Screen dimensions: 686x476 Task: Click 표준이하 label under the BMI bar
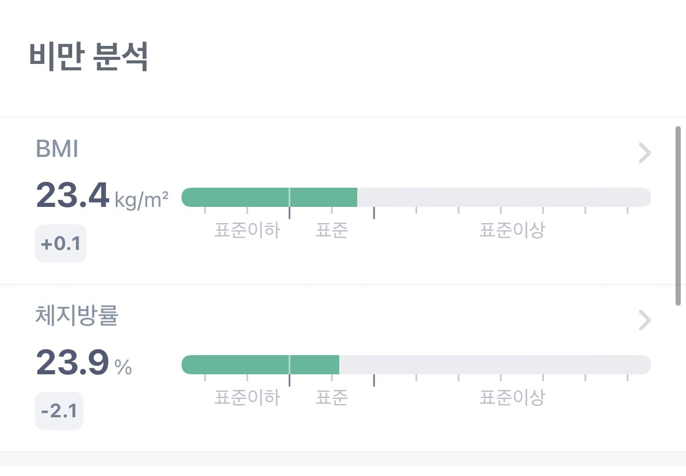coord(247,230)
